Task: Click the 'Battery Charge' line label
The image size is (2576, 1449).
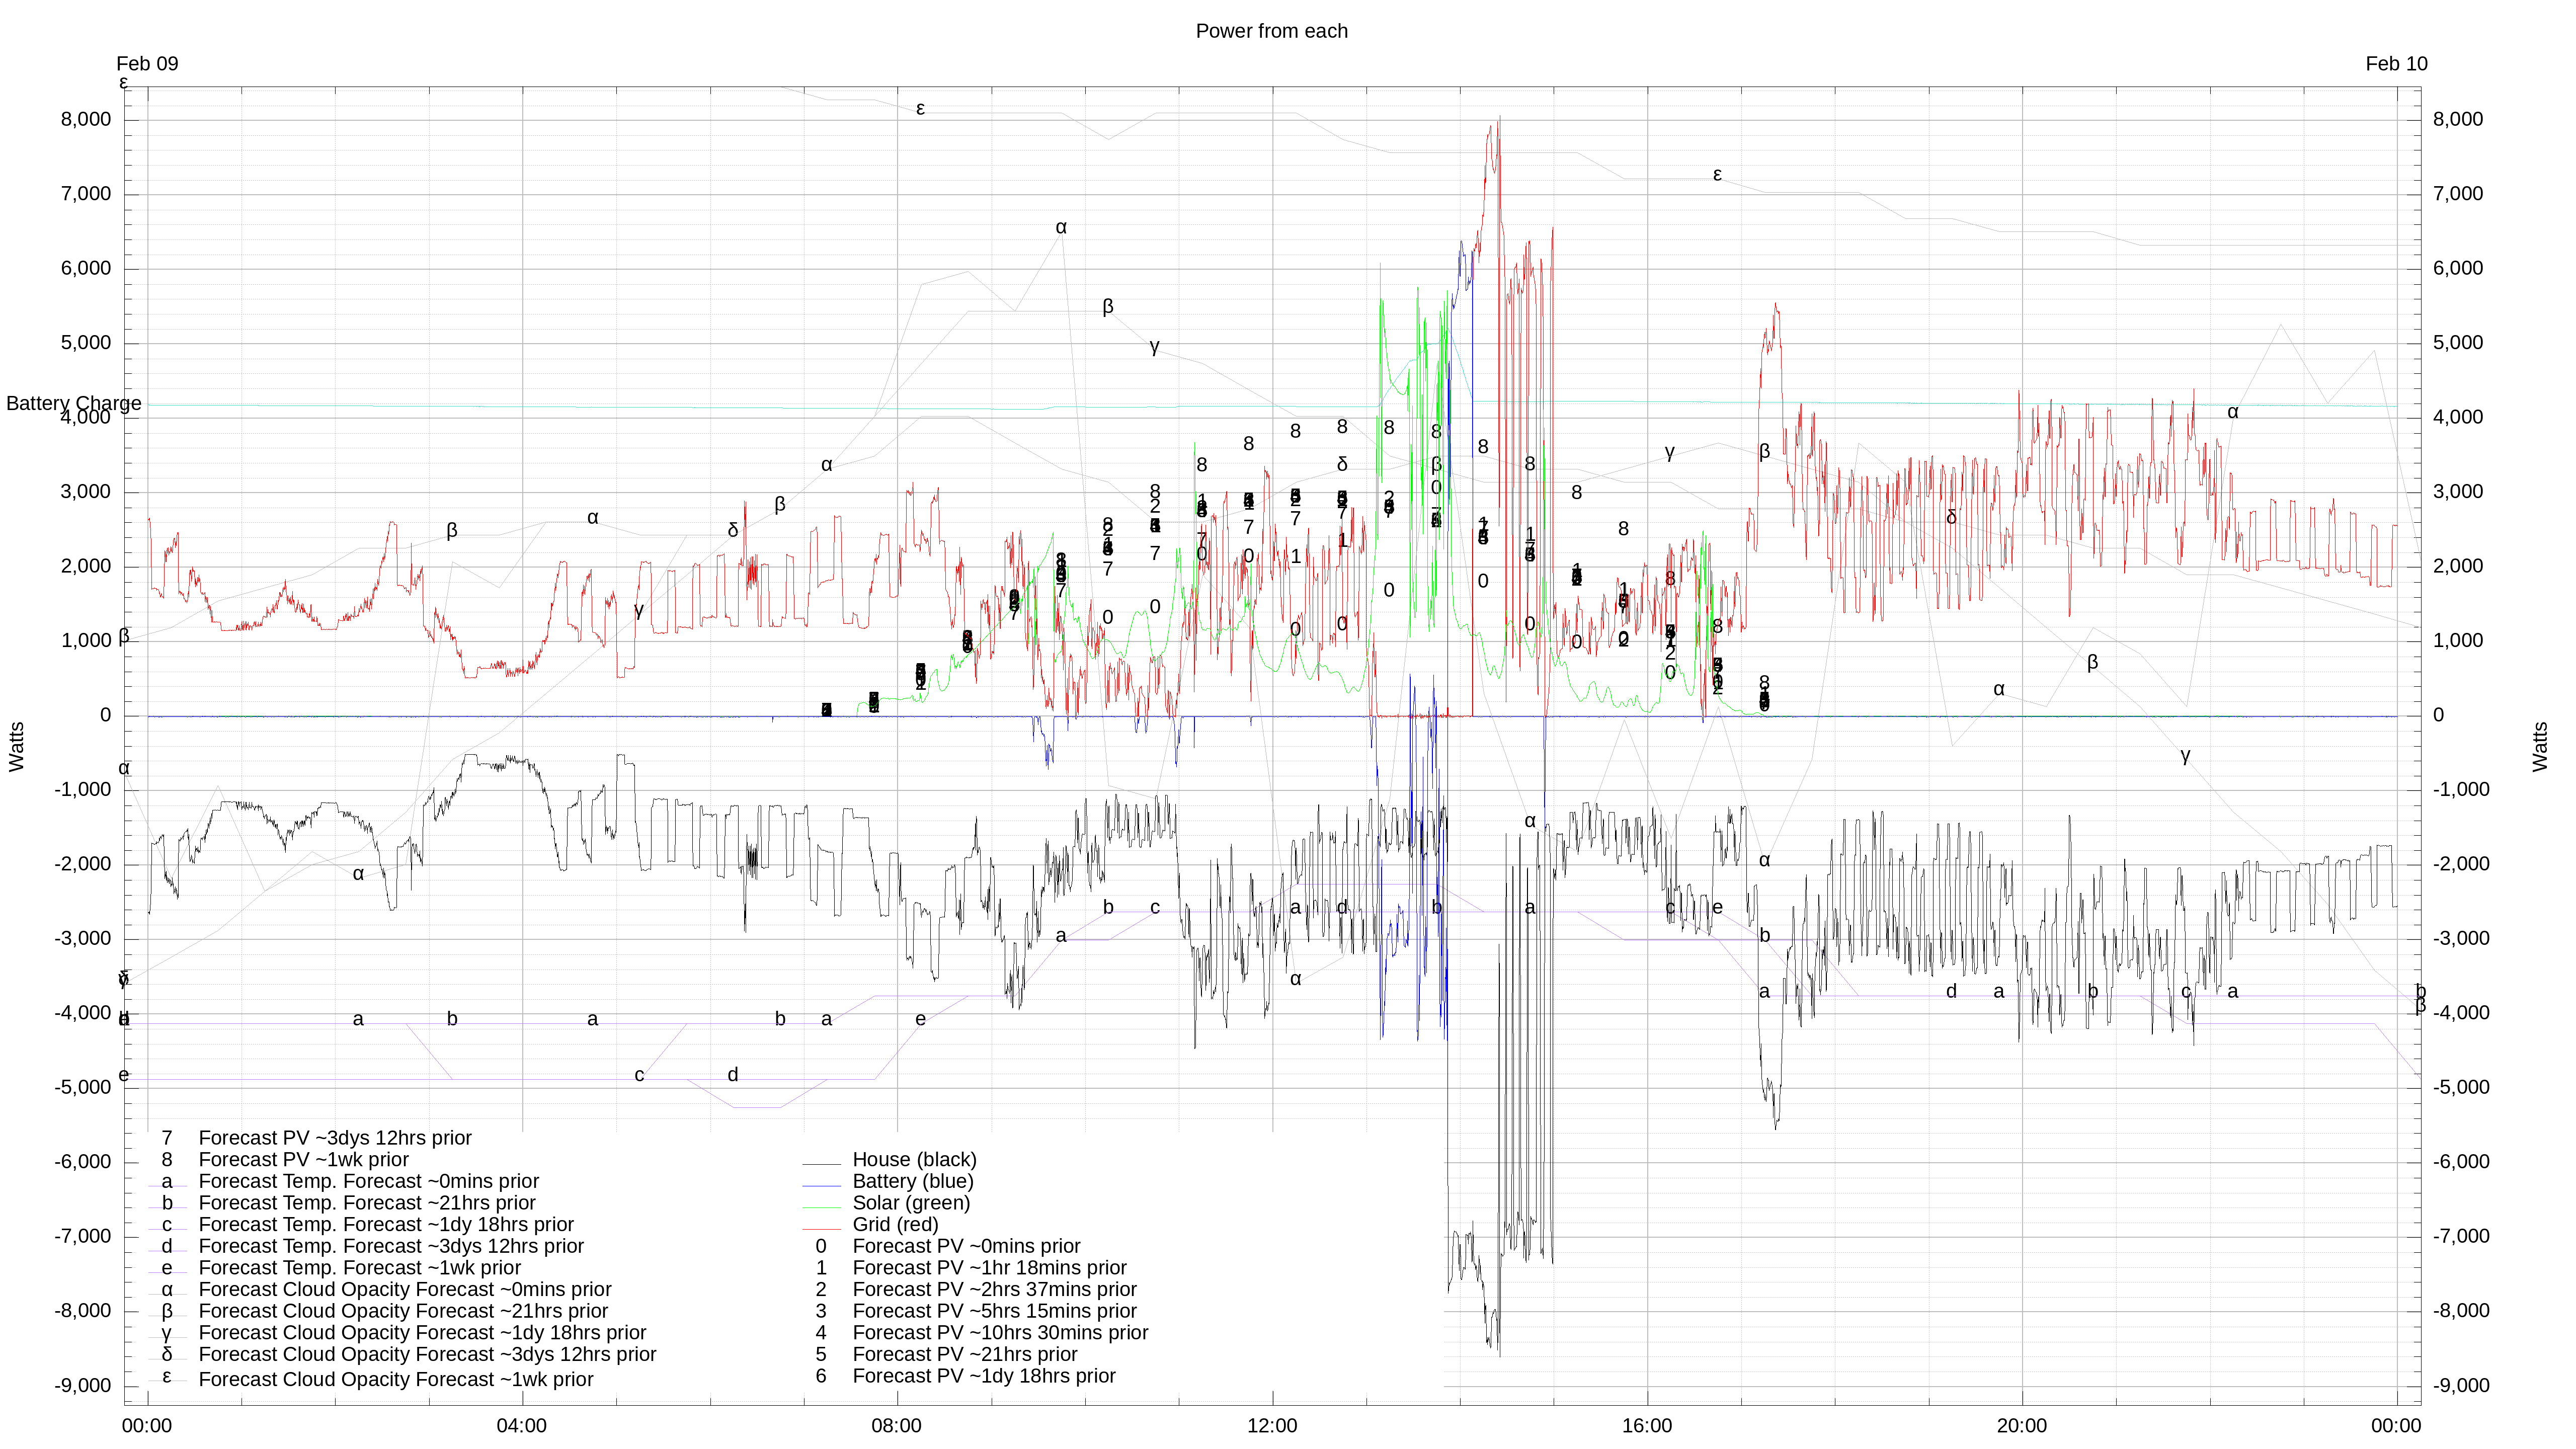Action: pyautogui.click(x=74, y=403)
